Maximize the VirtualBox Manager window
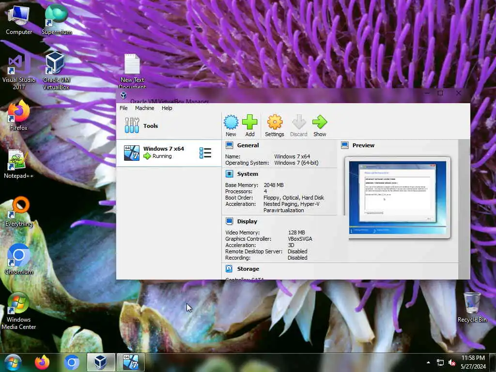This screenshot has height=372, width=496. point(440,93)
